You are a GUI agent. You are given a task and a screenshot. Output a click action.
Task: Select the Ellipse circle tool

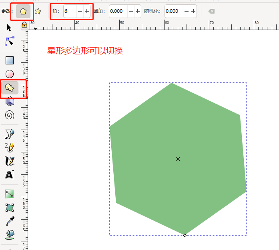pyautogui.click(x=10, y=74)
